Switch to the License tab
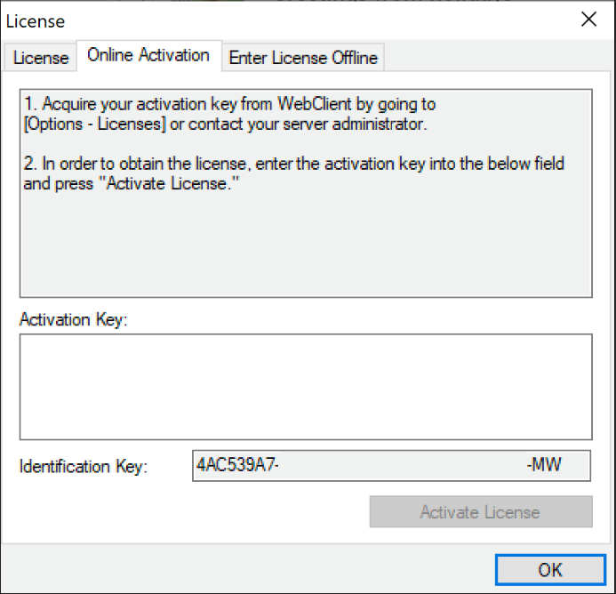This screenshot has height=594, width=616. (41, 58)
